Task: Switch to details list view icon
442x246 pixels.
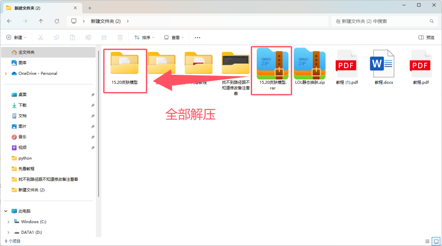Action: click(x=427, y=241)
